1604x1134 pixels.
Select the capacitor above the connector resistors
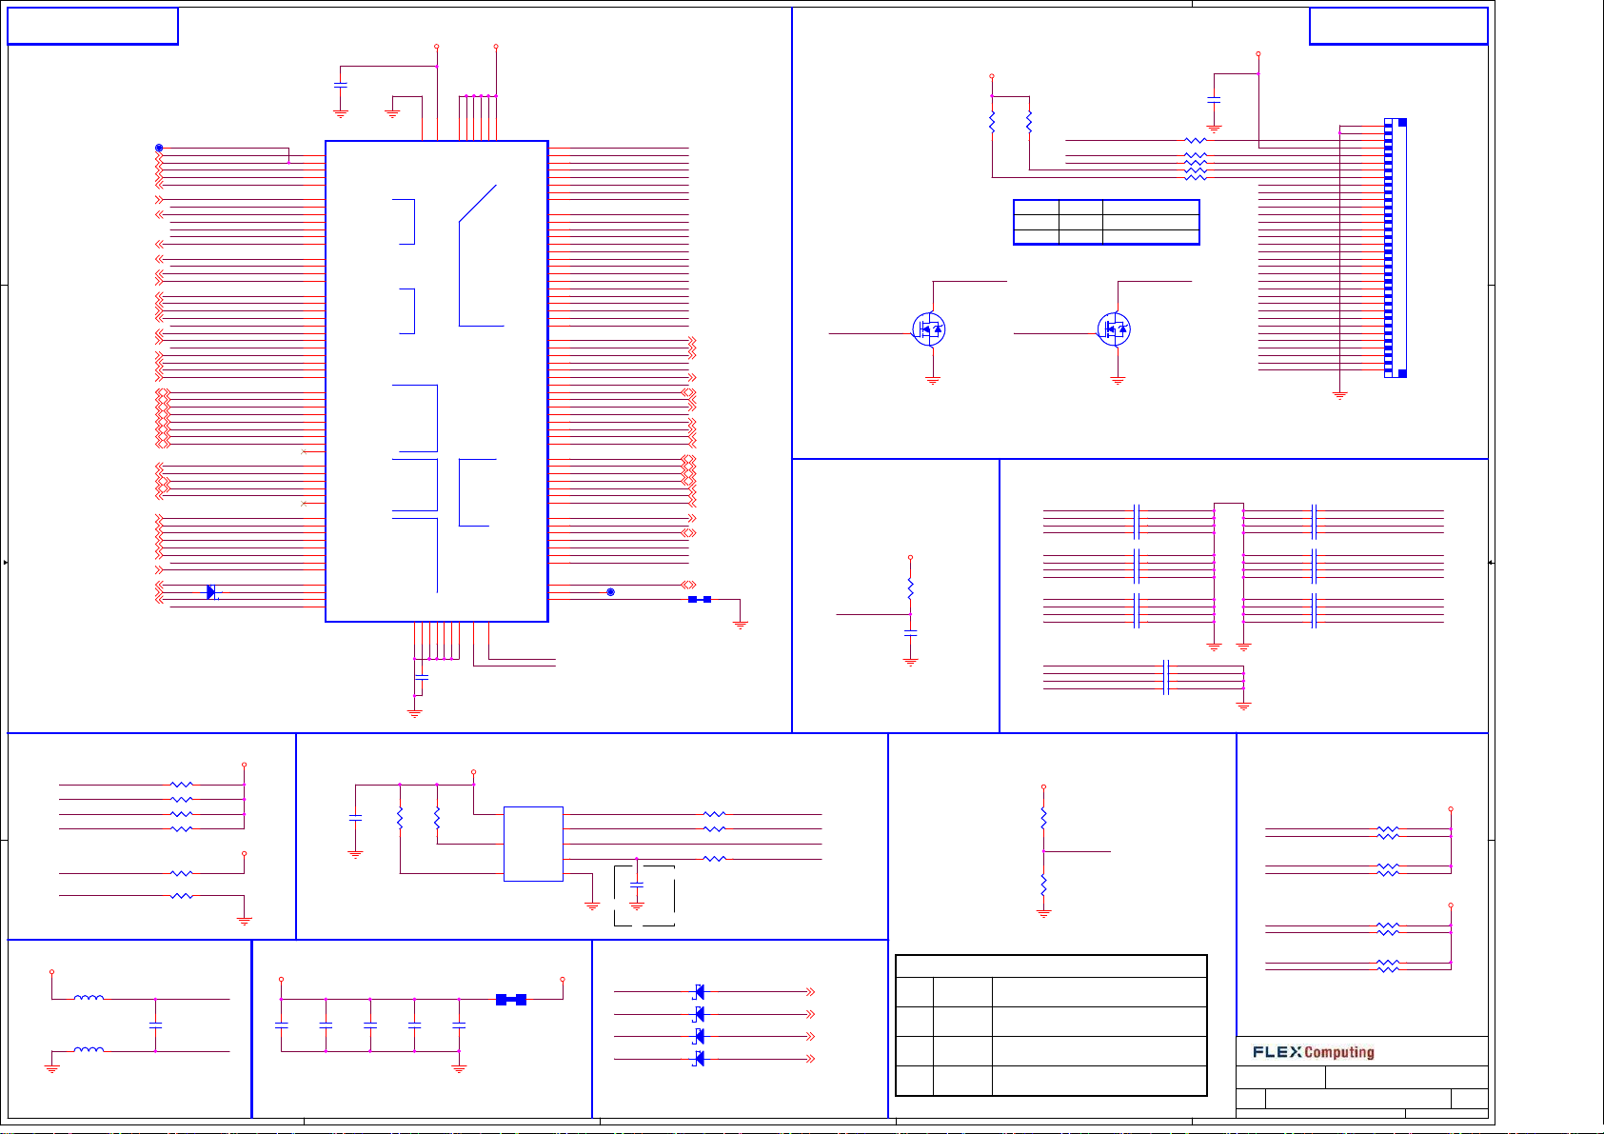[x=1214, y=98]
